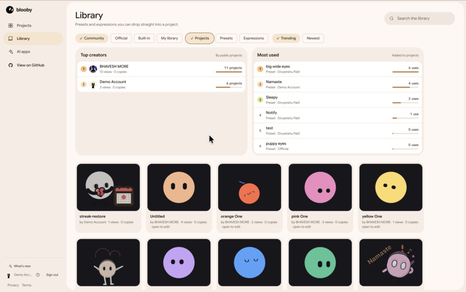
Task: Select Demo Account name in Top creators
Action: point(113,82)
